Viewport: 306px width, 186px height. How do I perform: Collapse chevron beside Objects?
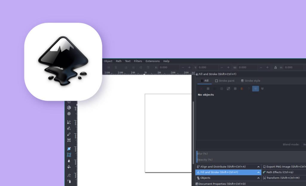click(x=258, y=178)
